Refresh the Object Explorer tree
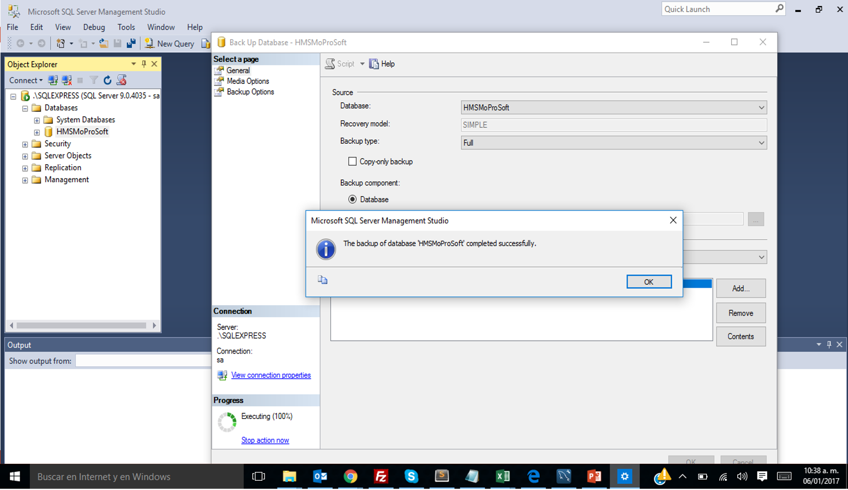This screenshot has width=848, height=490. [x=107, y=80]
